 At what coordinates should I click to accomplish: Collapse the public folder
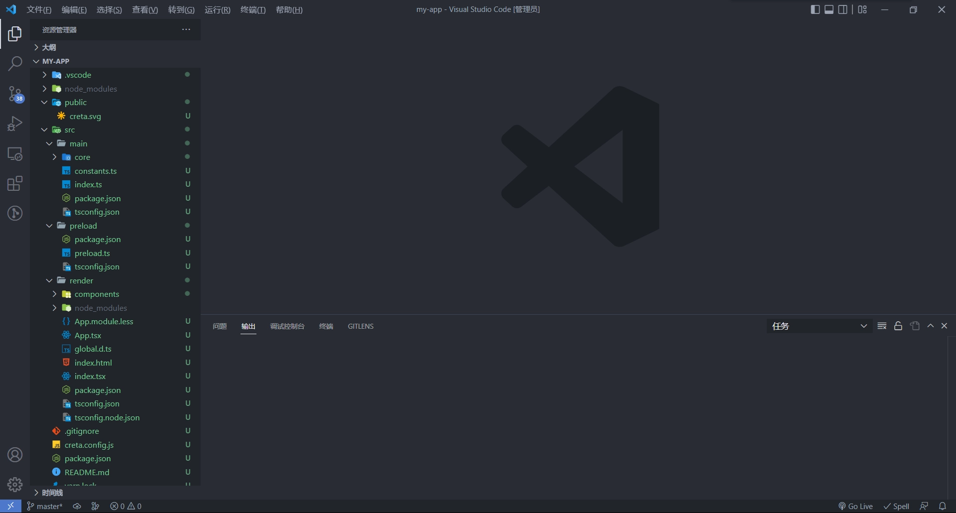coord(116,102)
